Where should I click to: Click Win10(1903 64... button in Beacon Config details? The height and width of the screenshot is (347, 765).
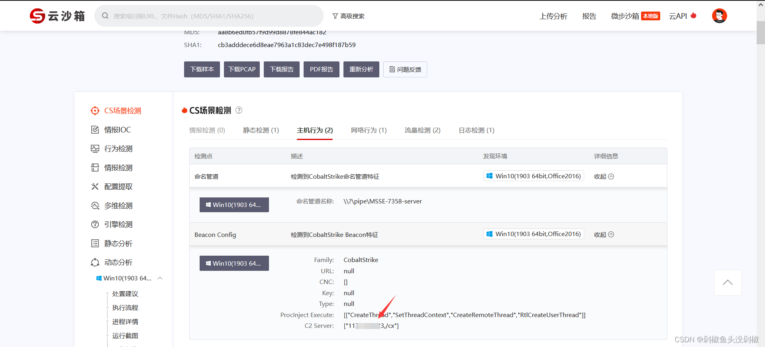[x=234, y=263]
